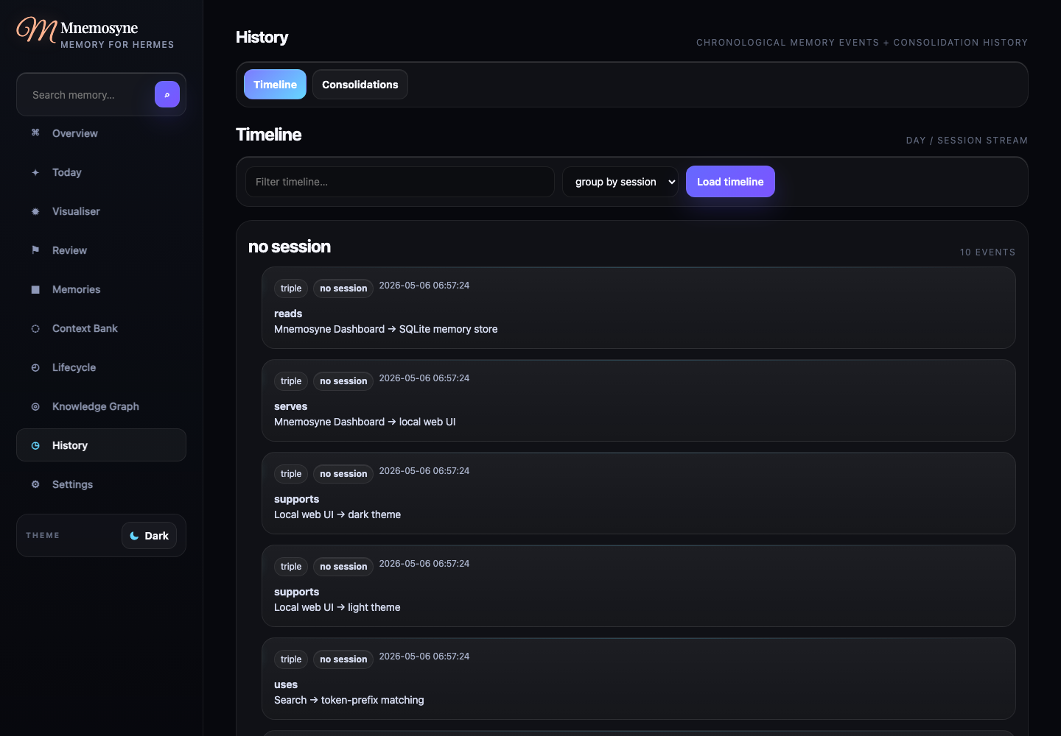Viewport: 1061px width, 736px height.
Task: Open the group by session dropdown
Action: 620,182
